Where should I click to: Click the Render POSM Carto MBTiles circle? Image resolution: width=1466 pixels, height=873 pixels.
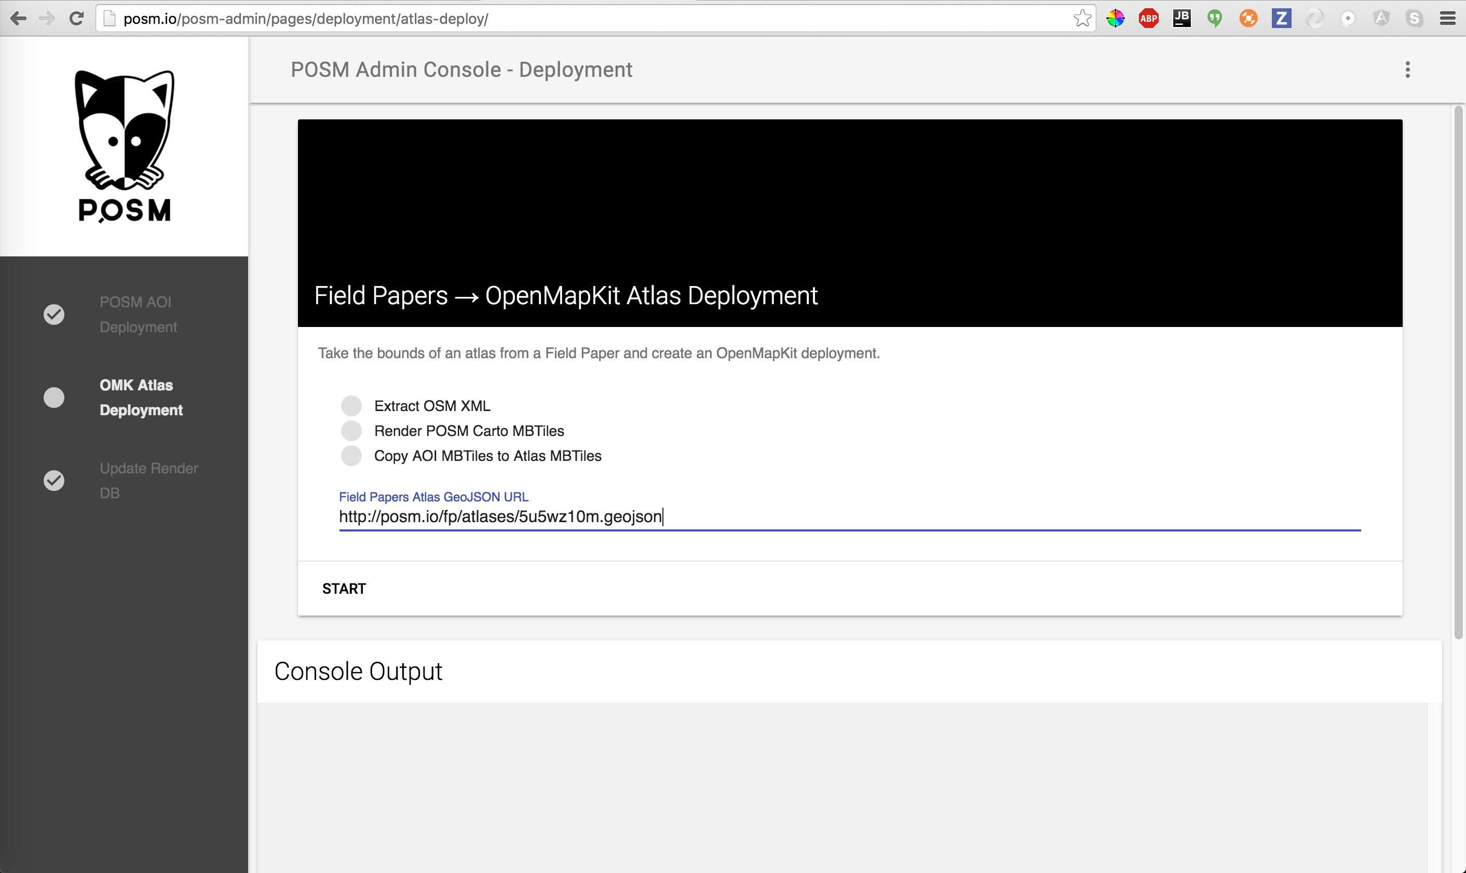[x=351, y=431]
